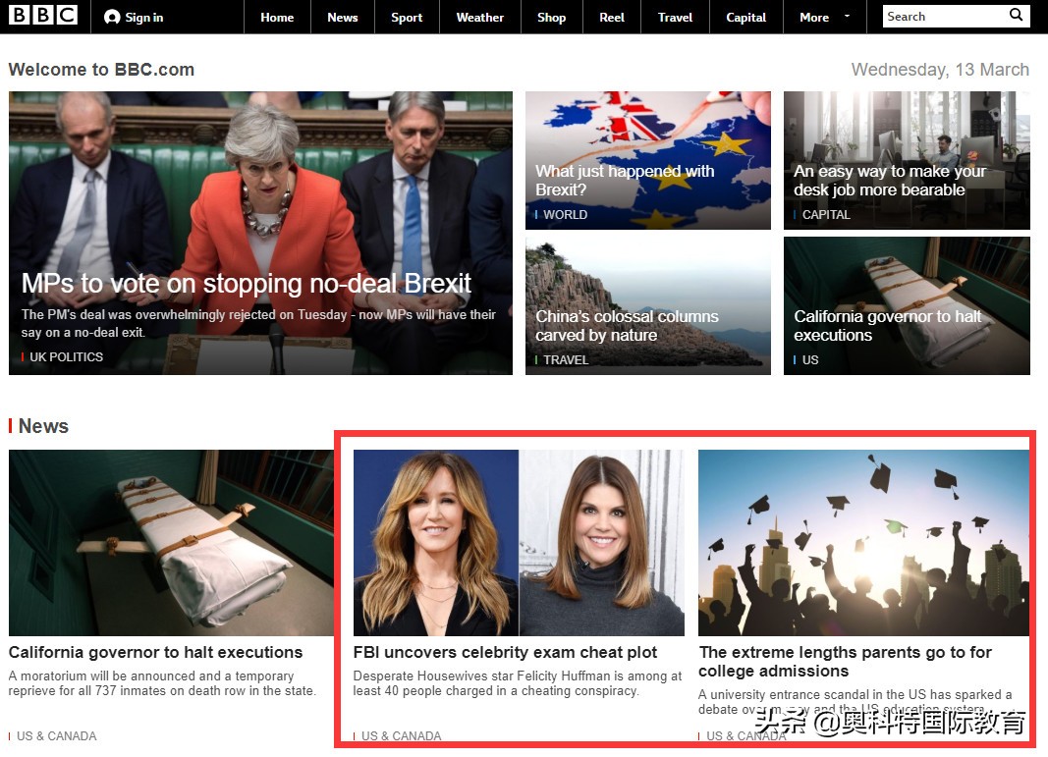
Task: Open China's colossal columns story
Action: pyautogui.click(x=627, y=325)
